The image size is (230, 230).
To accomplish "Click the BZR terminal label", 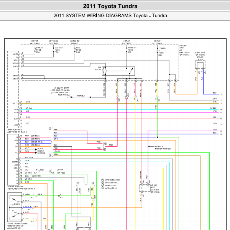I will tap(16, 119).
